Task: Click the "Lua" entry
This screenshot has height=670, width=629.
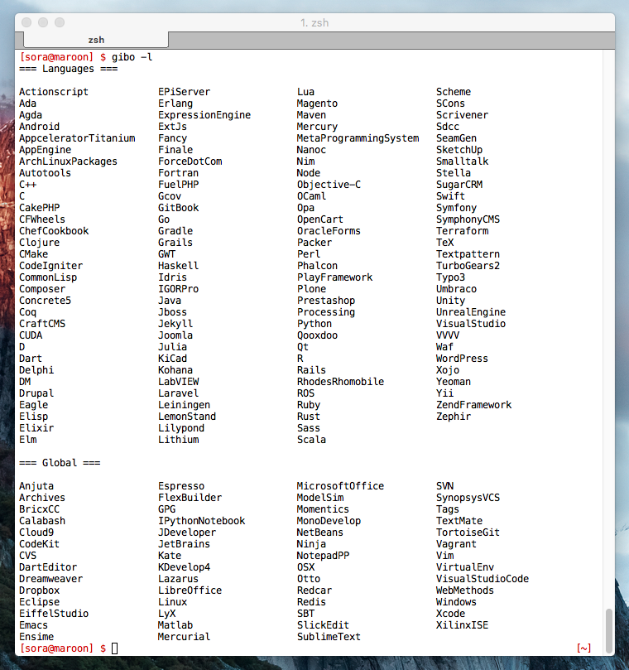Action: coord(305,92)
